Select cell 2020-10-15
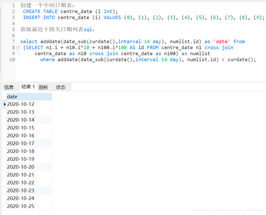The height and width of the screenshot is (215, 266). coord(29,128)
